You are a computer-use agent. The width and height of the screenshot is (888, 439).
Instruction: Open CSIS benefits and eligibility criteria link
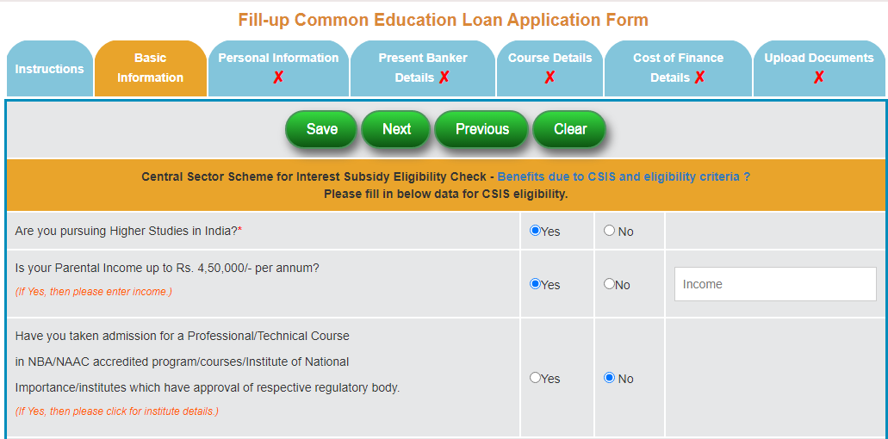point(624,176)
